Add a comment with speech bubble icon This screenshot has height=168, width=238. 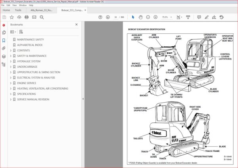pyautogui.click(x=199, y=17)
